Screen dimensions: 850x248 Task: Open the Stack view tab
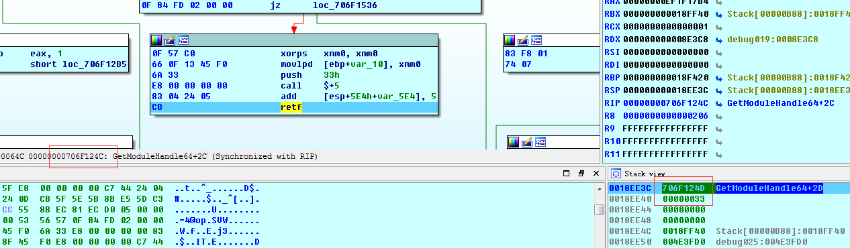pos(644,173)
